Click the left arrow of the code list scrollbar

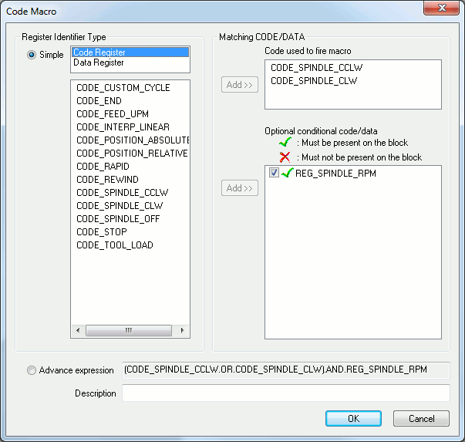[x=78, y=330]
